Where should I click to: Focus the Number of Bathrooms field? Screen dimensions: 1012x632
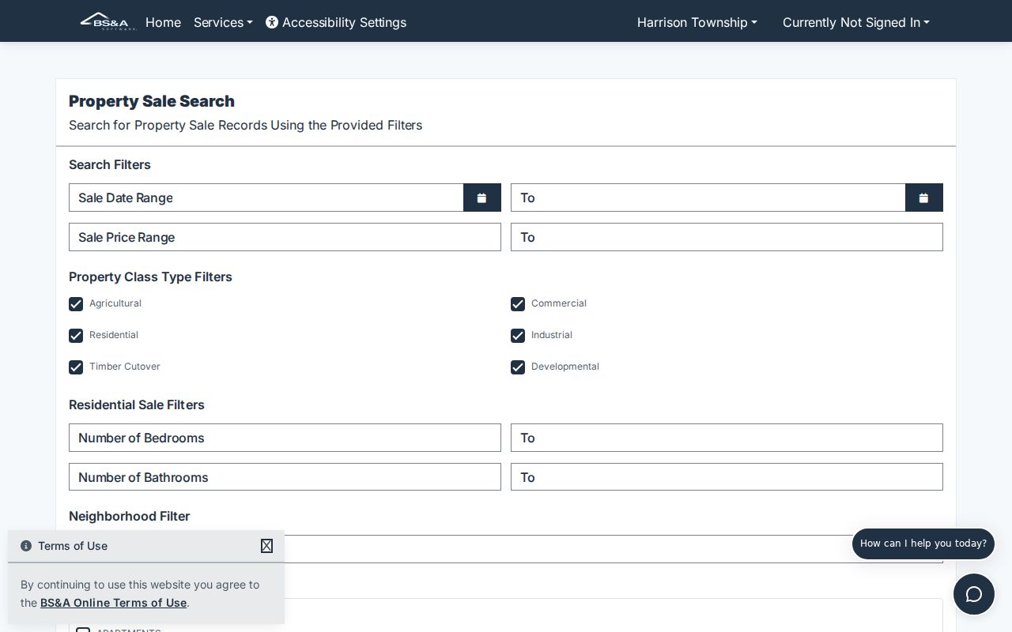click(x=285, y=477)
